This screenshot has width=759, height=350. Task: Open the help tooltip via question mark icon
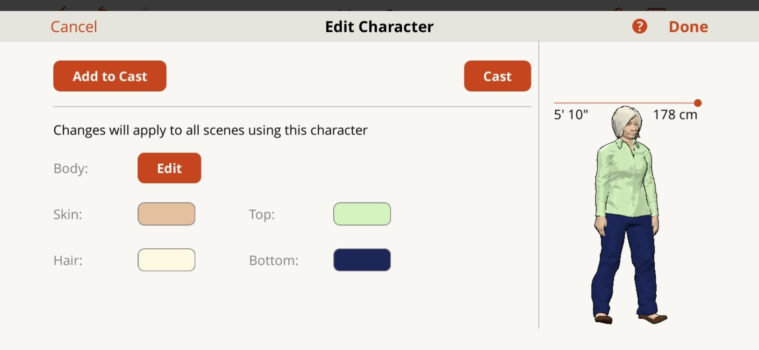click(x=639, y=26)
